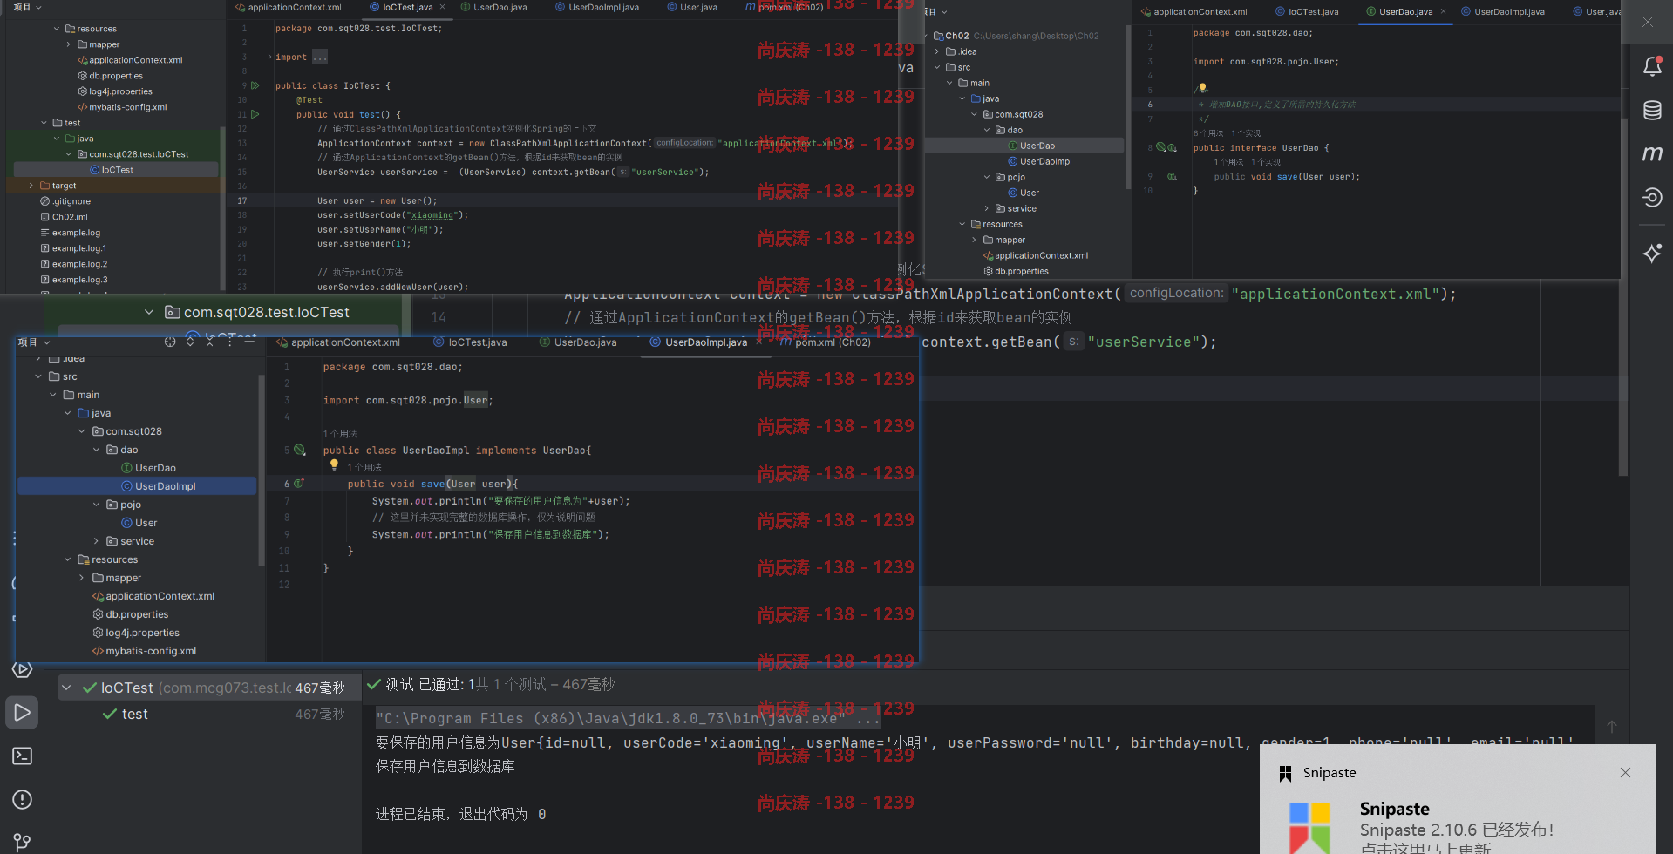Open the Git tool window from left sidebar

23,842
